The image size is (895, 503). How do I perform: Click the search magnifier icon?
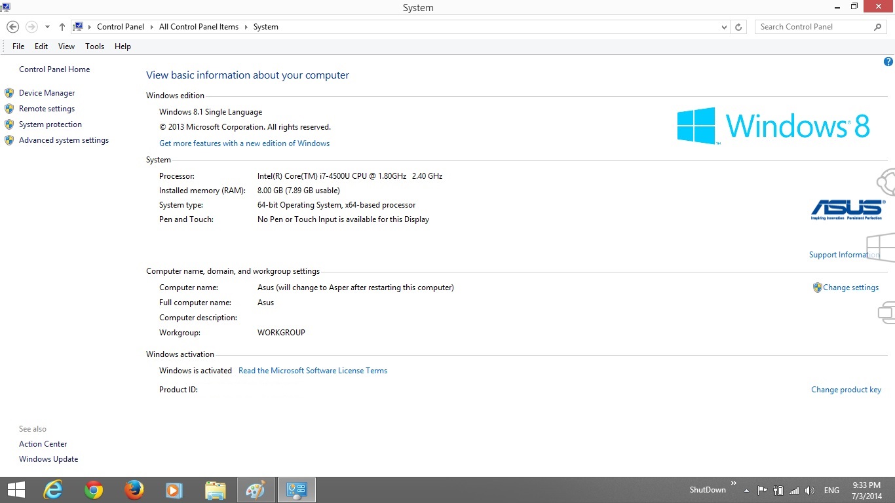click(x=878, y=27)
